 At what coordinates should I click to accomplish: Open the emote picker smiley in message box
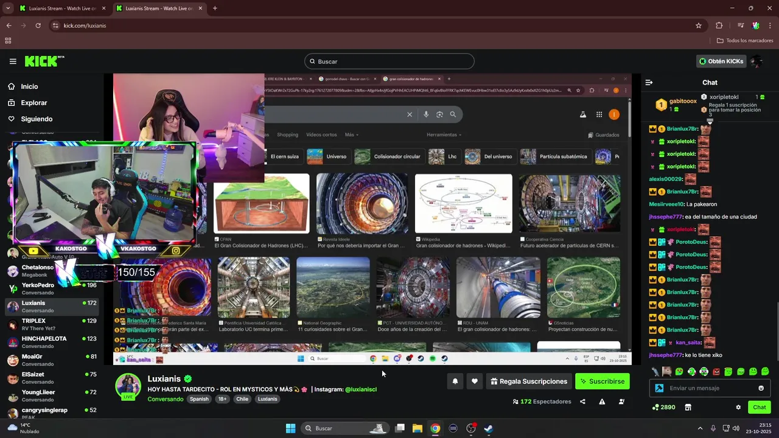click(x=761, y=388)
